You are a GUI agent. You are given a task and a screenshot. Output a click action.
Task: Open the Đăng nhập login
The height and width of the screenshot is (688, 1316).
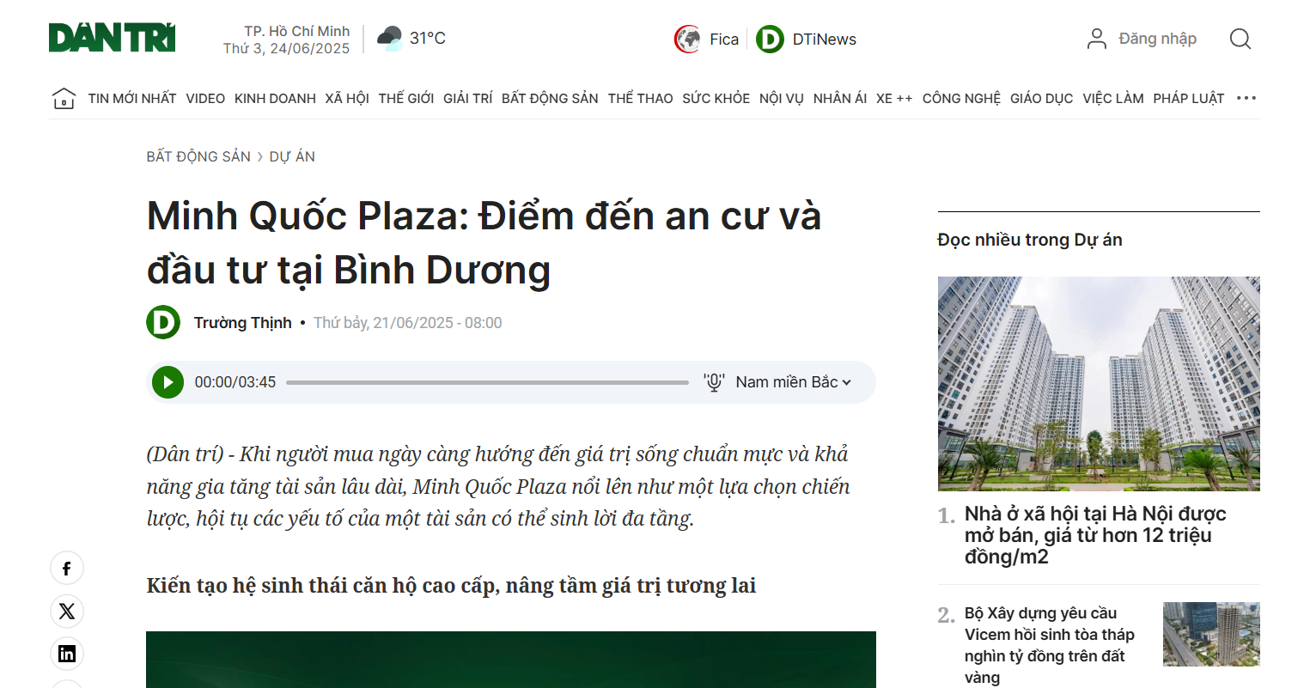tap(1142, 39)
